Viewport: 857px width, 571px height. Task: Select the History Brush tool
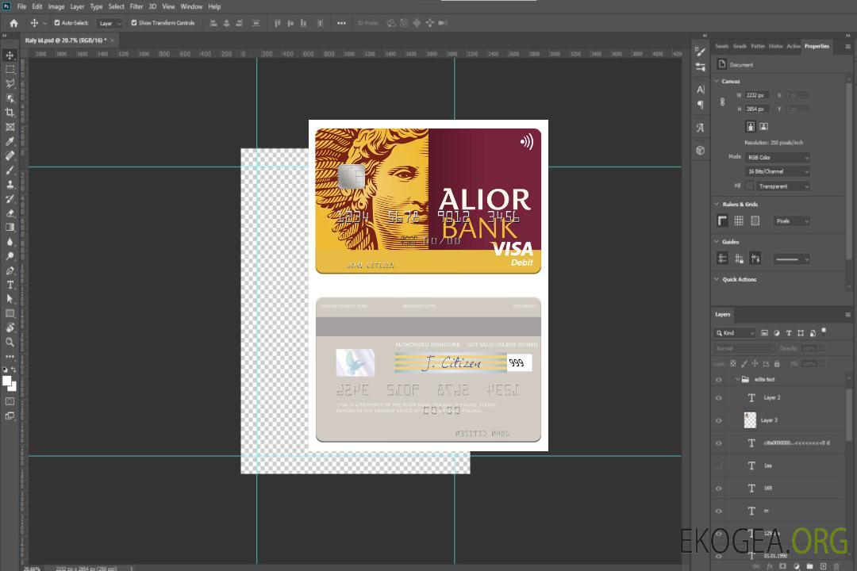10,199
